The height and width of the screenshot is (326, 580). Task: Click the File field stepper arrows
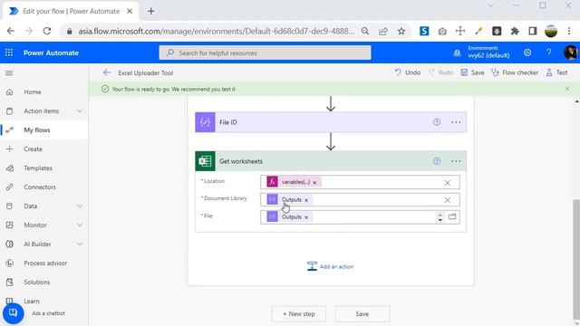[x=440, y=217]
